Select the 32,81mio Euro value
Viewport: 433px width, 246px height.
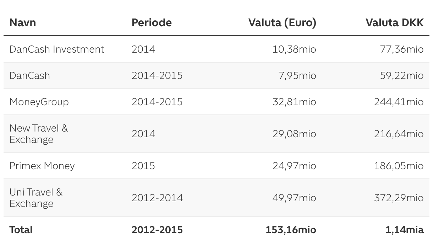point(294,102)
